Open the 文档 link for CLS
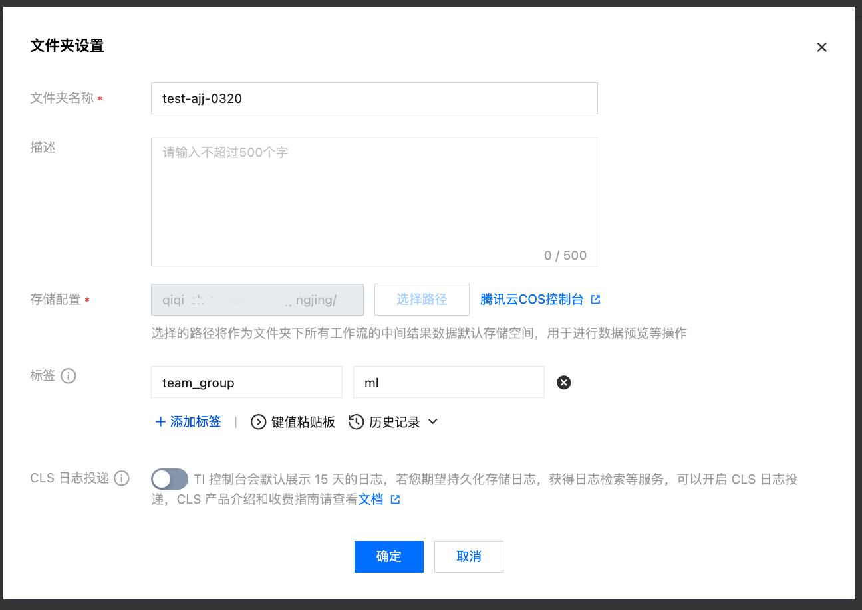This screenshot has width=862, height=610. (370, 500)
